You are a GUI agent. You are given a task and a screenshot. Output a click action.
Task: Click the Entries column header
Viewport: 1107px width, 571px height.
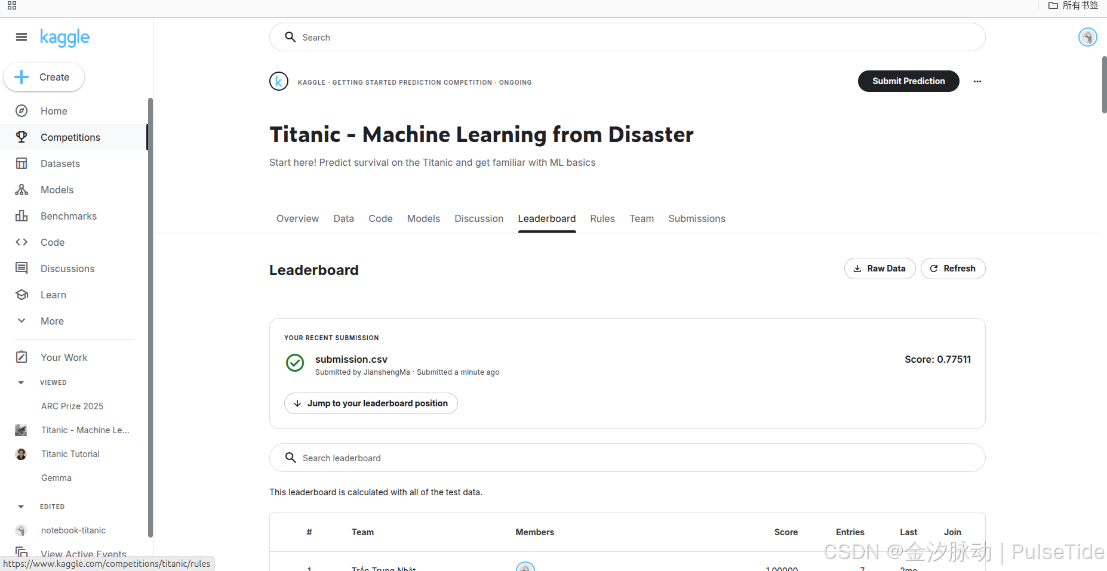coord(850,532)
